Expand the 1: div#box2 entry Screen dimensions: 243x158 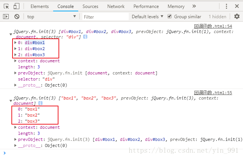click(x=15, y=49)
